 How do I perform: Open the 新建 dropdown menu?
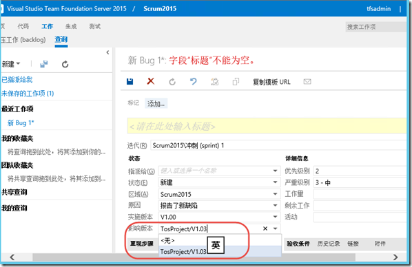tap(11, 64)
